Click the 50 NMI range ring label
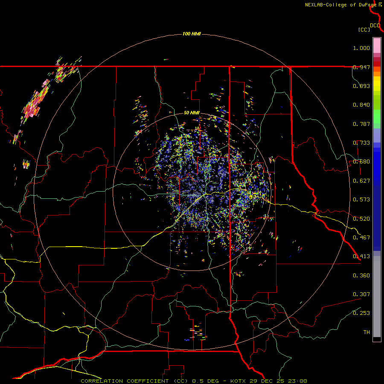Screen dimensions: 384x384 (192, 113)
